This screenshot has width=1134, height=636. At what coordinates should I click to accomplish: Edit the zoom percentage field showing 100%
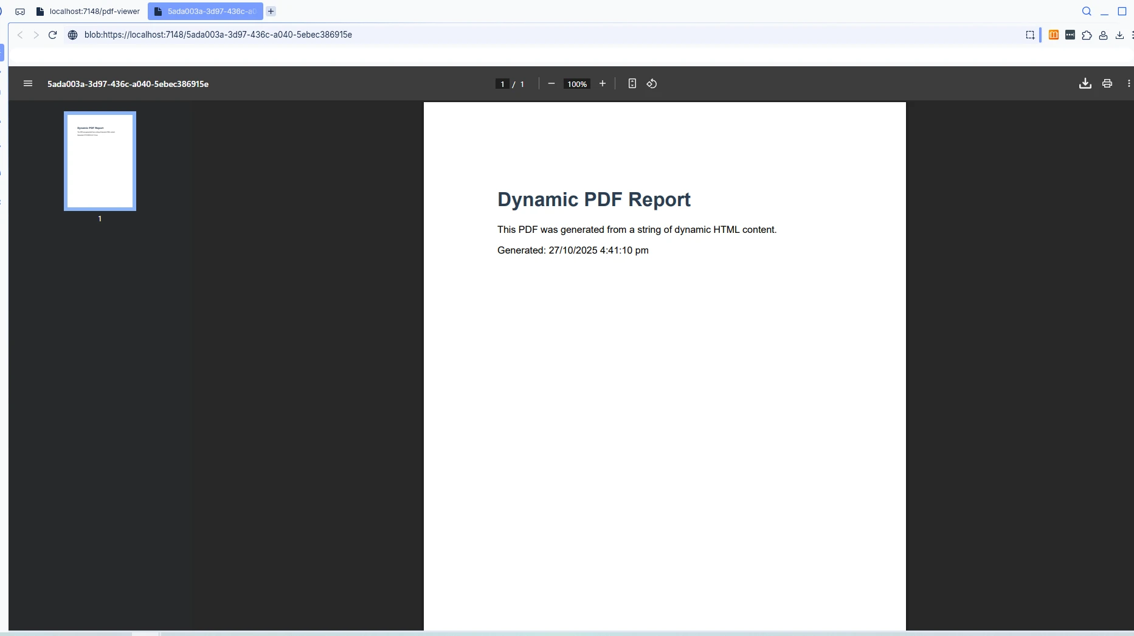pyautogui.click(x=576, y=84)
